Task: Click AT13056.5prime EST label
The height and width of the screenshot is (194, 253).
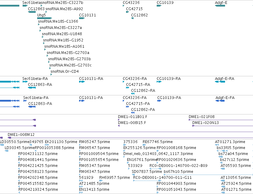Action: pyautogui.click(x=236, y=178)
